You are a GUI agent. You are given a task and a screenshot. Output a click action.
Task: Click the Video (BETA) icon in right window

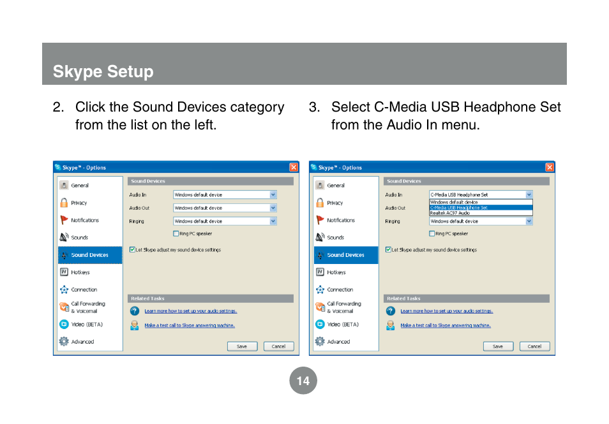click(x=320, y=324)
